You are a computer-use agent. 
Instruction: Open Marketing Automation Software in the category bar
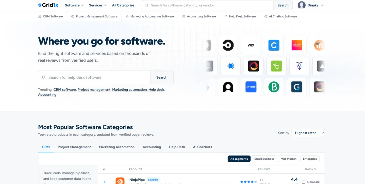(x=150, y=16)
